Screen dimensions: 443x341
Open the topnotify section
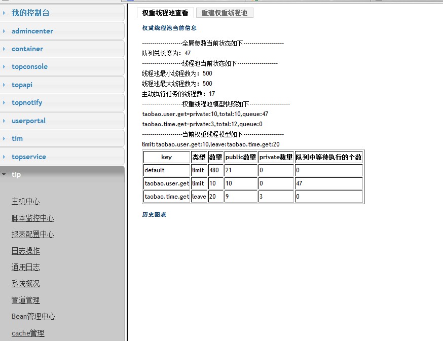coord(62,102)
